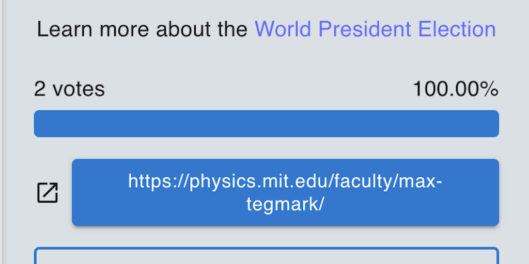
Task: Tap the square arrow external-link icon
Action: [48, 193]
